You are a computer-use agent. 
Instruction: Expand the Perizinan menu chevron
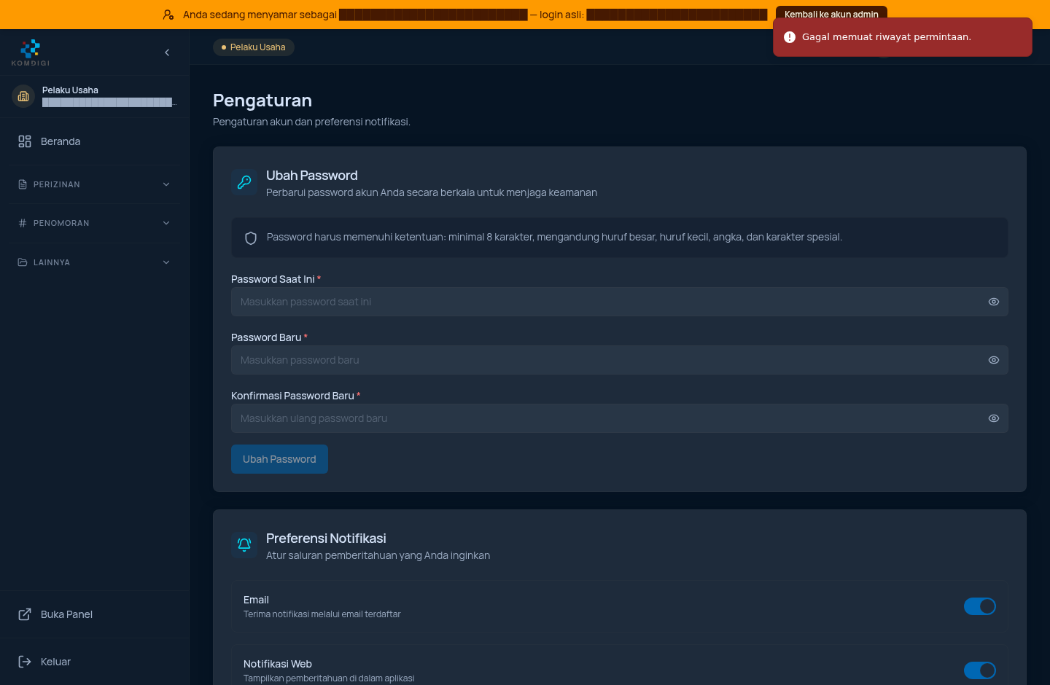(x=166, y=184)
